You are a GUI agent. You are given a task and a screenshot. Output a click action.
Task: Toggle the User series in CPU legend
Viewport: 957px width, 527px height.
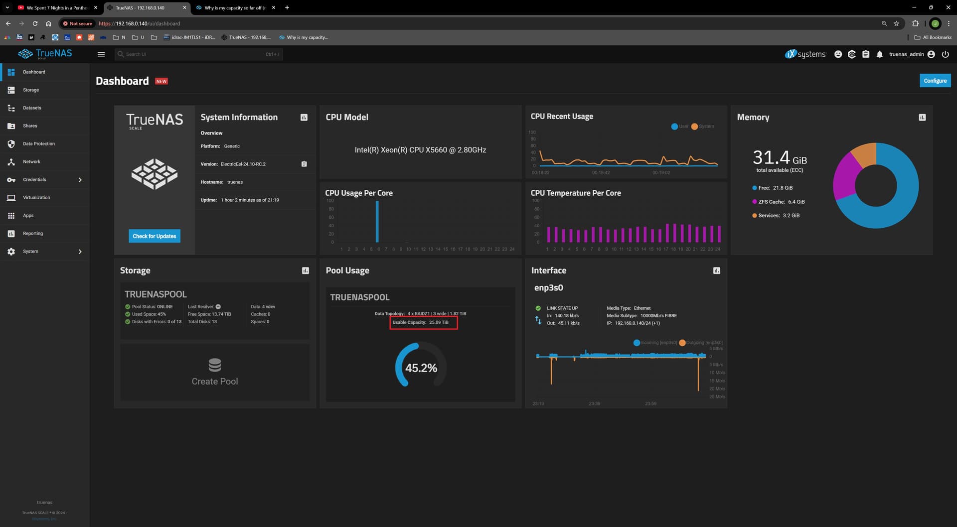point(679,127)
